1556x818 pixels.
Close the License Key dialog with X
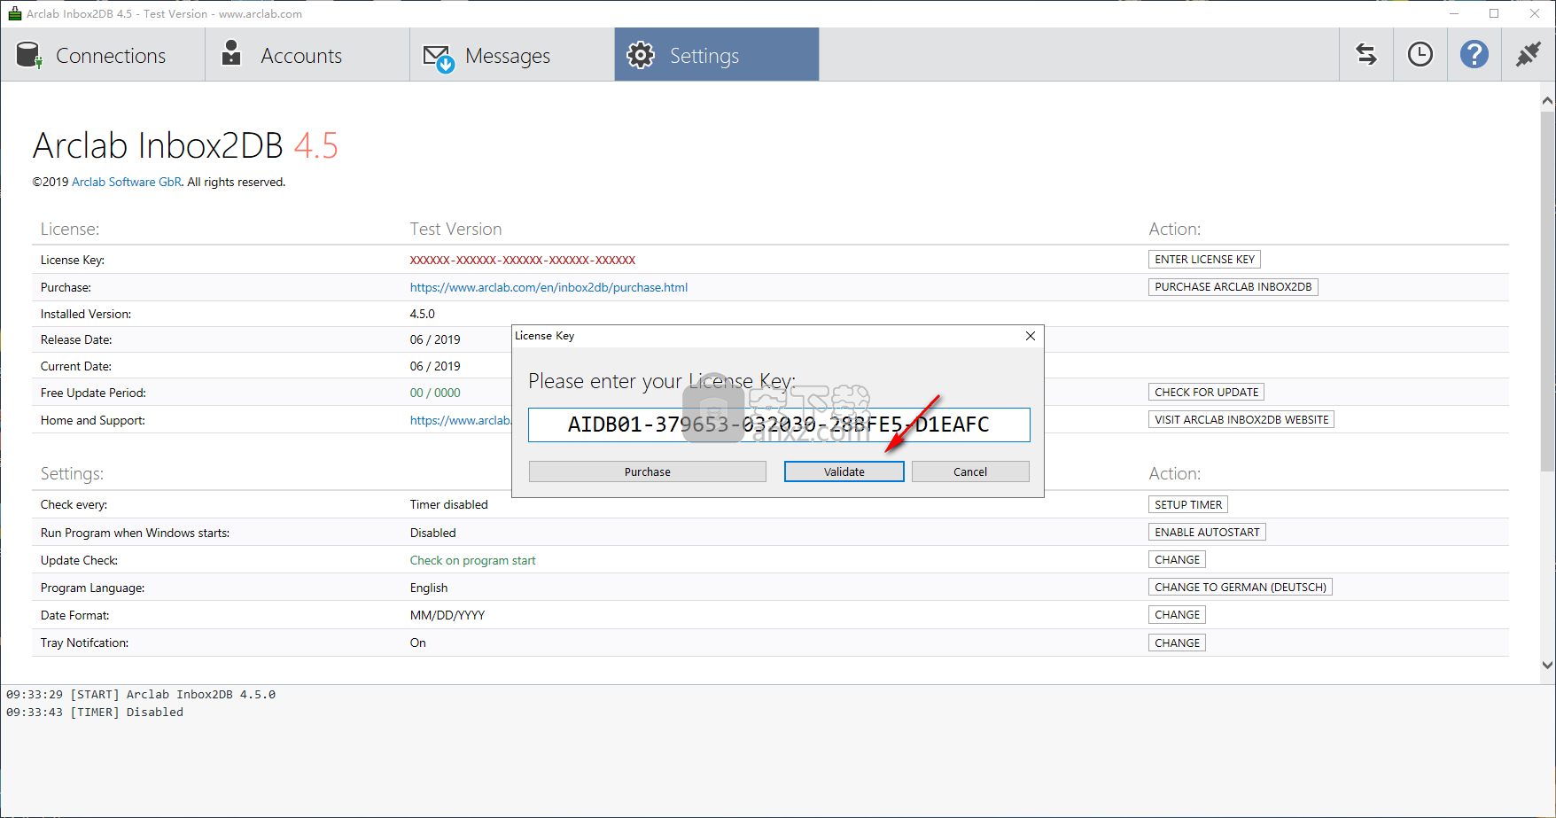pos(1031,336)
